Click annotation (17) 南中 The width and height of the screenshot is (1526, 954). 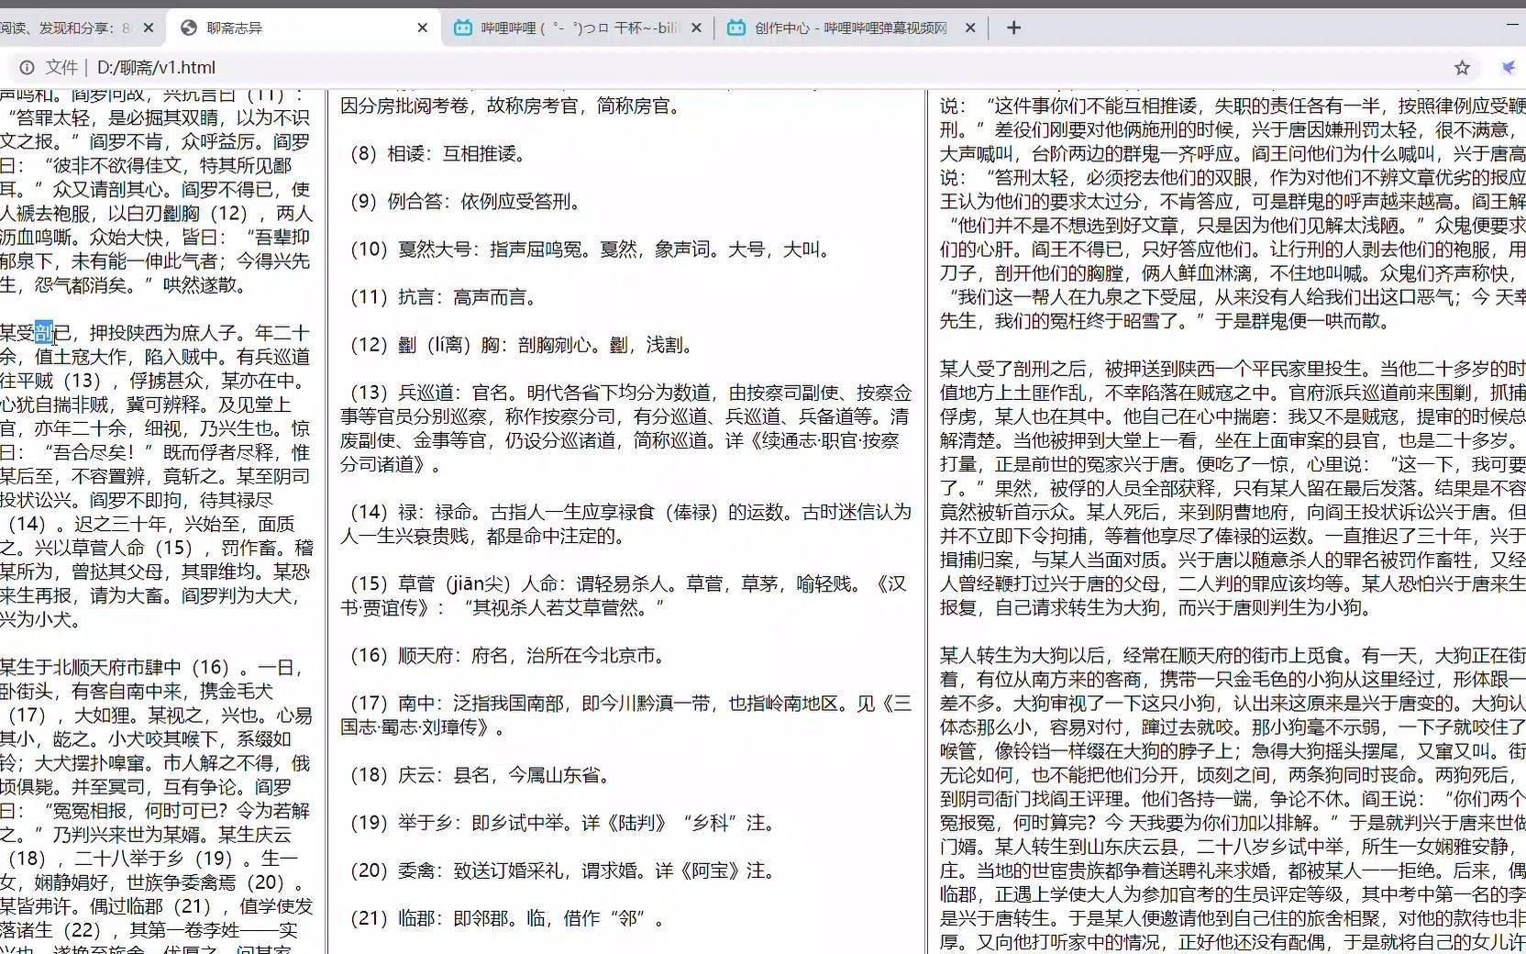(x=626, y=715)
